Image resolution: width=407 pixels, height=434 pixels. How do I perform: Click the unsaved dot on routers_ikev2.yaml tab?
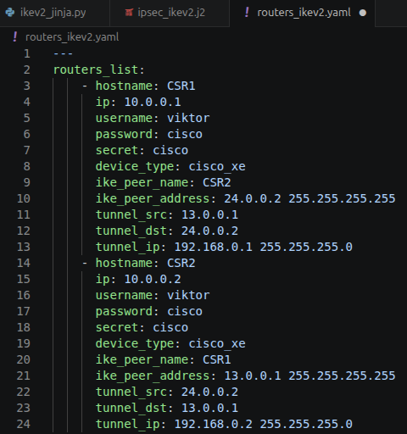tap(363, 13)
